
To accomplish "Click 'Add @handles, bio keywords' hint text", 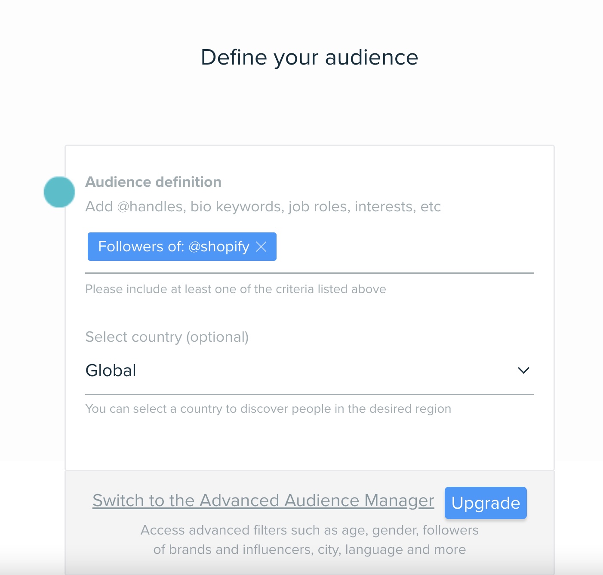I will point(263,207).
